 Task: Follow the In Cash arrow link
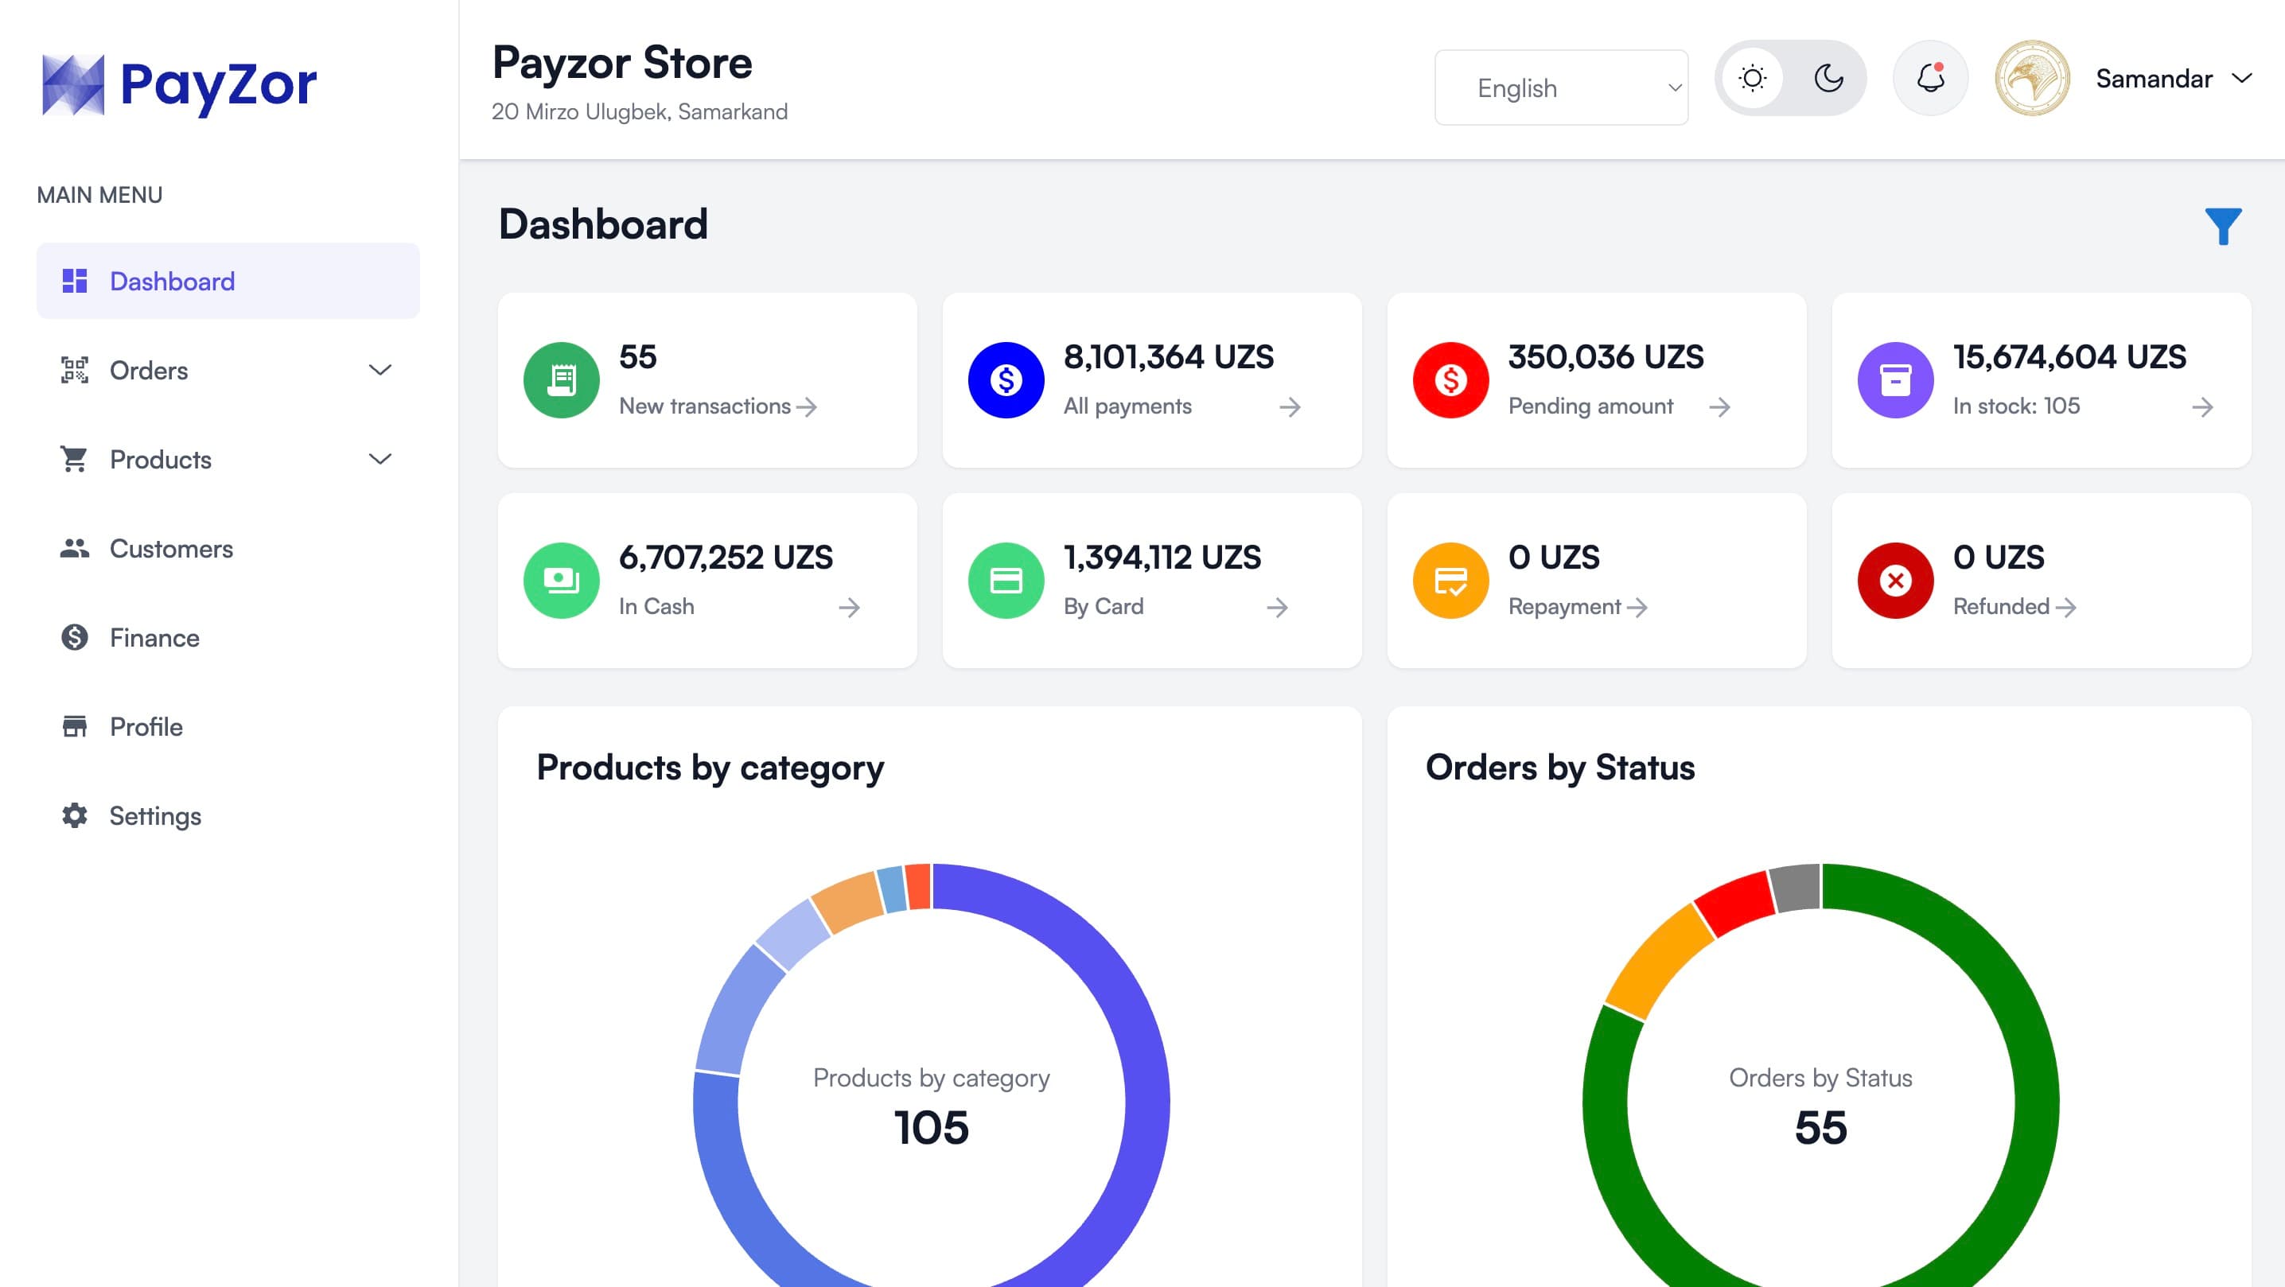(850, 608)
